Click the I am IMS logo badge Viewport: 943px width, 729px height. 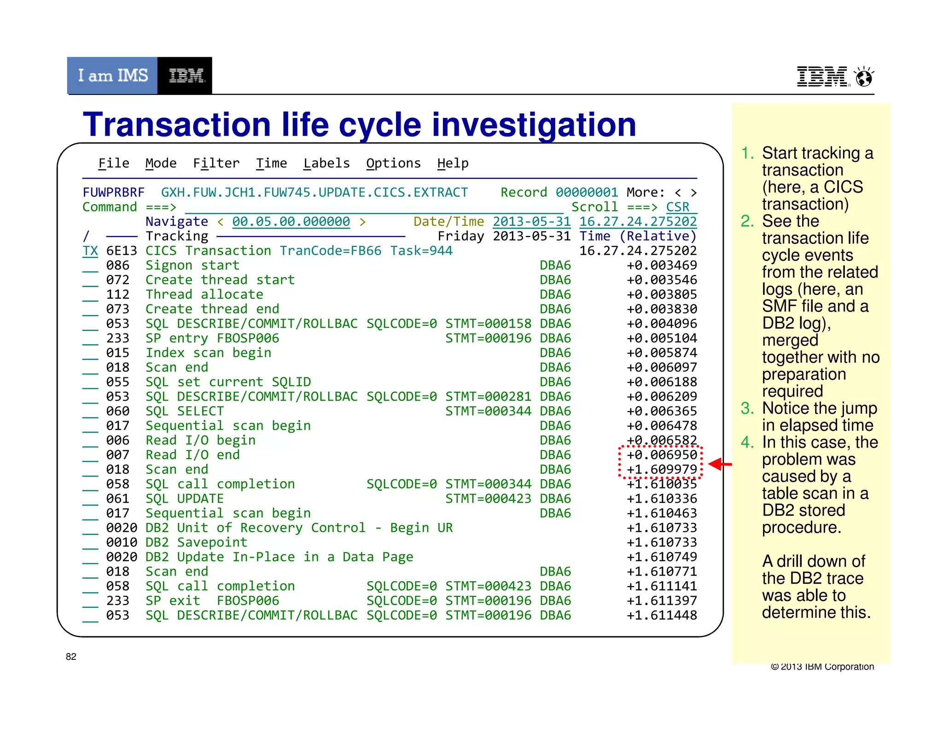click(x=113, y=76)
